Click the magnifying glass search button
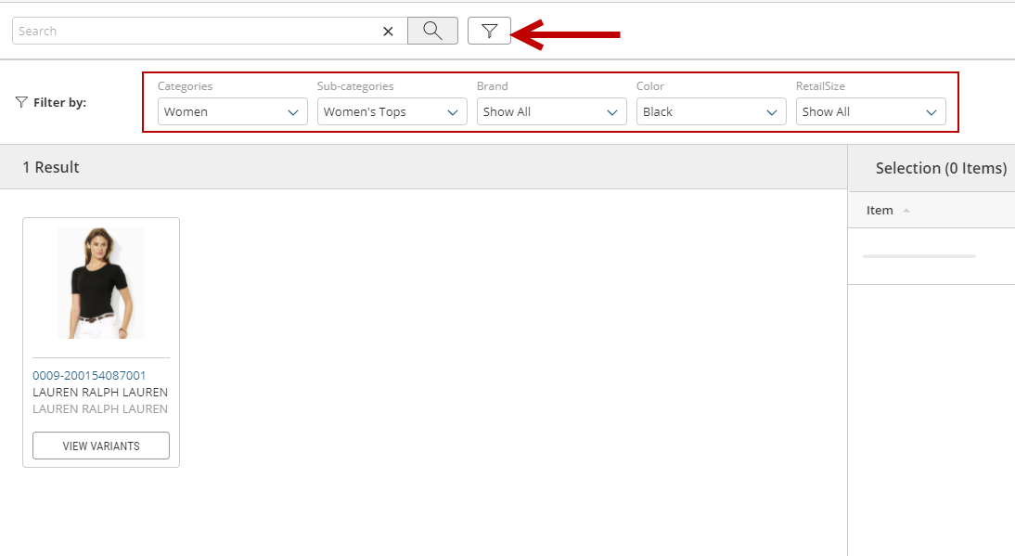The image size is (1015, 556). [x=432, y=31]
